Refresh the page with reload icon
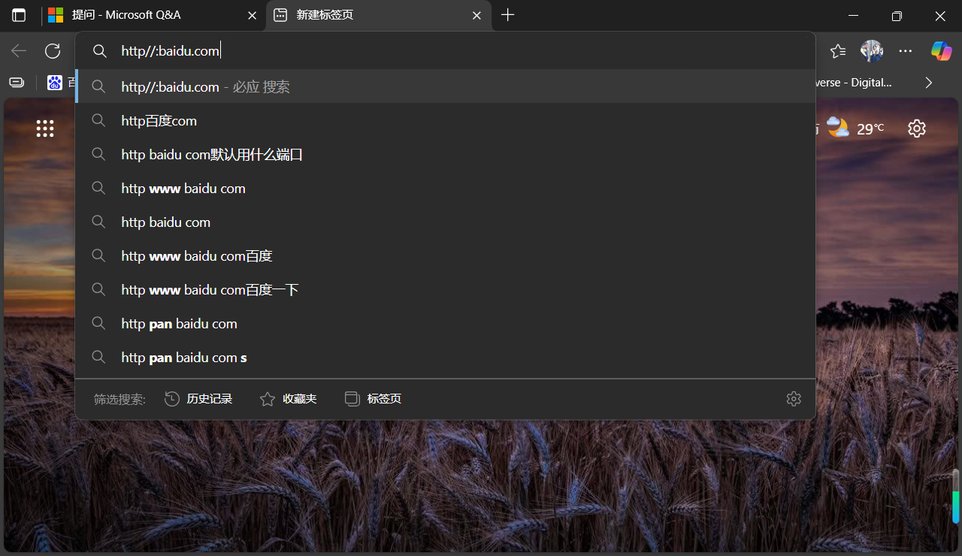 (x=53, y=51)
